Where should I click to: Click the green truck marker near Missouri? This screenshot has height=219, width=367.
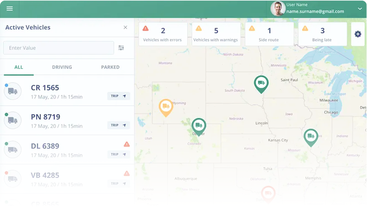(311, 137)
